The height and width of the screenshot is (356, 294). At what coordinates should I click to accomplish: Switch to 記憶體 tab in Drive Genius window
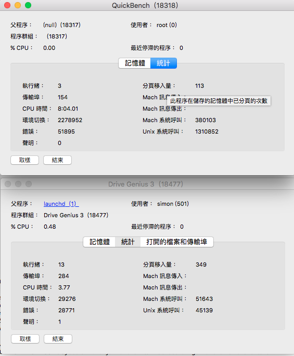point(99,242)
